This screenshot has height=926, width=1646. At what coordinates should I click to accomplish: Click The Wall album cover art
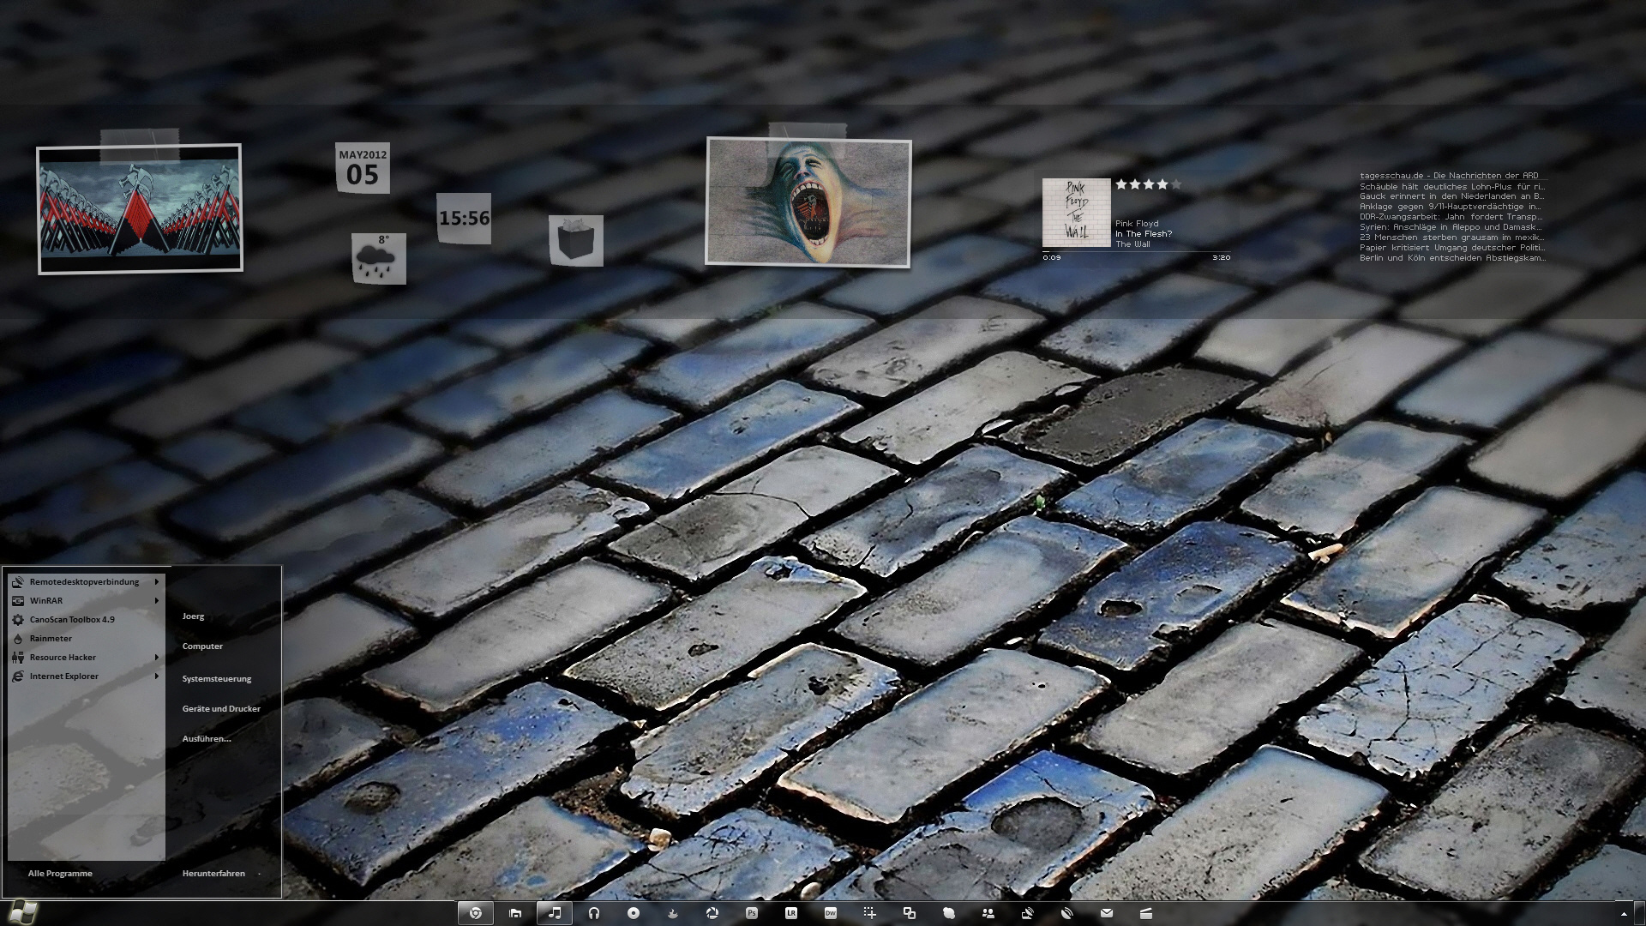click(x=1077, y=213)
